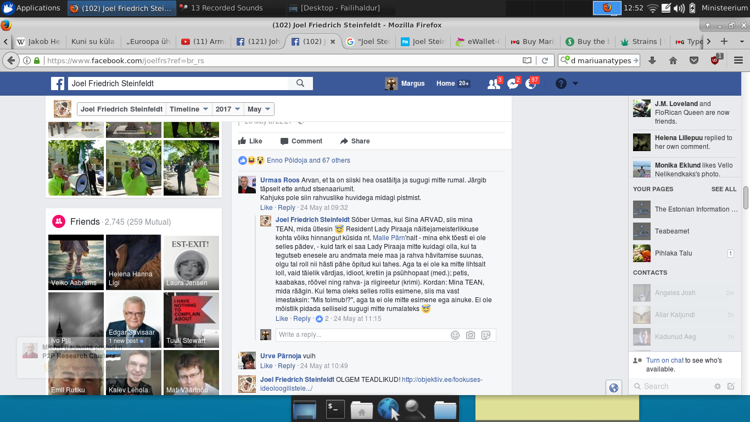Go to Firefox home page icon
Viewport: 750px width, 422px height.
point(673,60)
